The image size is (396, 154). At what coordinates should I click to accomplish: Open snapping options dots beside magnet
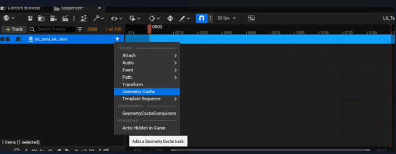pyautogui.click(x=210, y=18)
